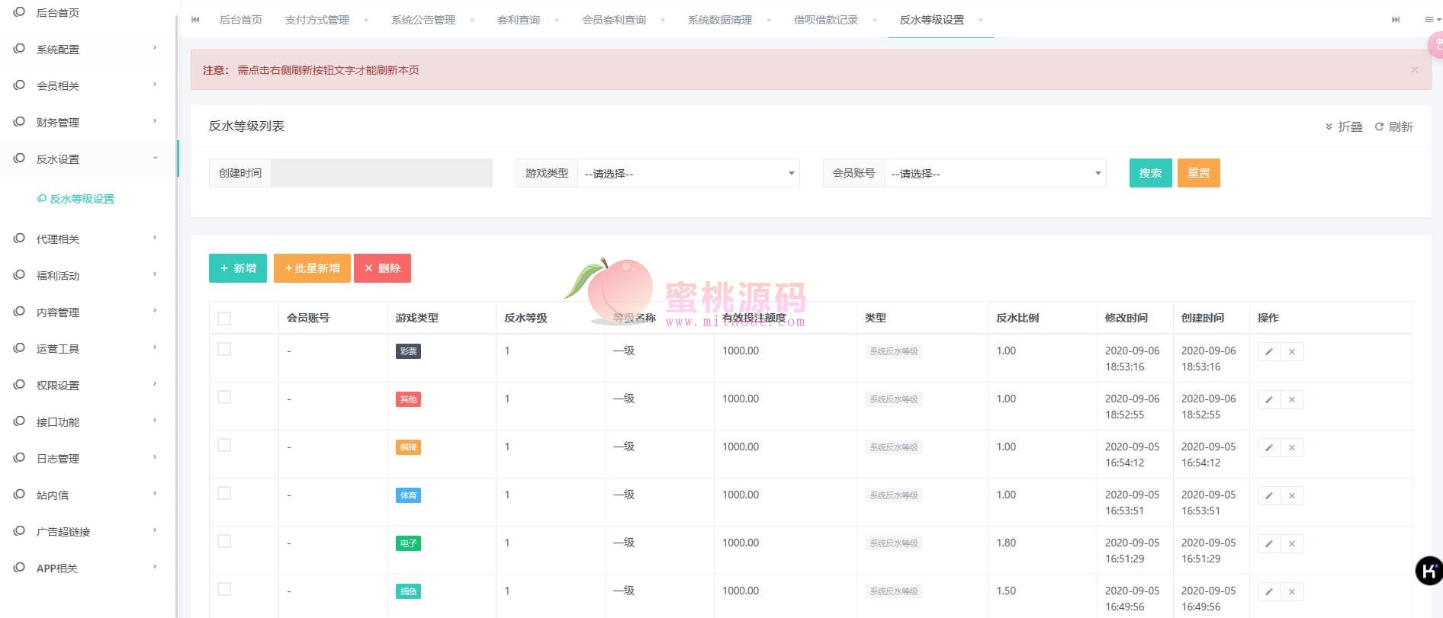Viewport: 1443px width, 618px height.
Task: Click edit pencil icon for 1.80 rebate row
Action: pos(1268,544)
